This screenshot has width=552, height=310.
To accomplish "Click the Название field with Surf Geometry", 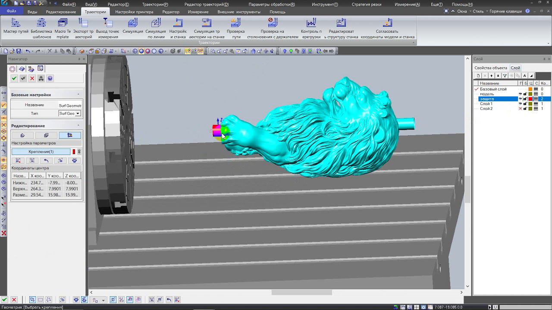I will [x=69, y=105].
